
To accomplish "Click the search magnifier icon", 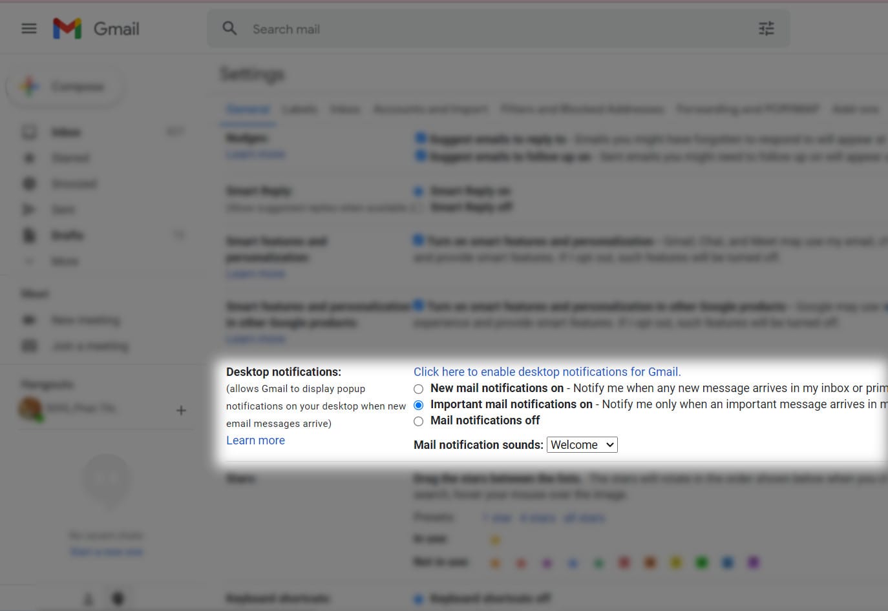I will (x=229, y=28).
